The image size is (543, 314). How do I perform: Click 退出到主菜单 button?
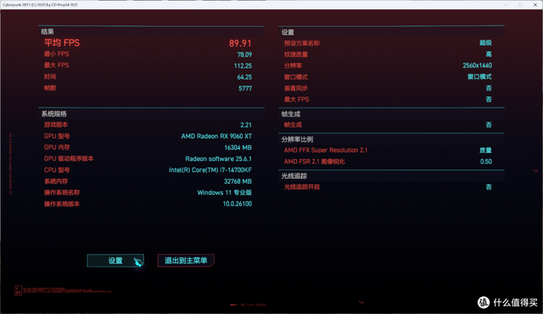[186, 261]
